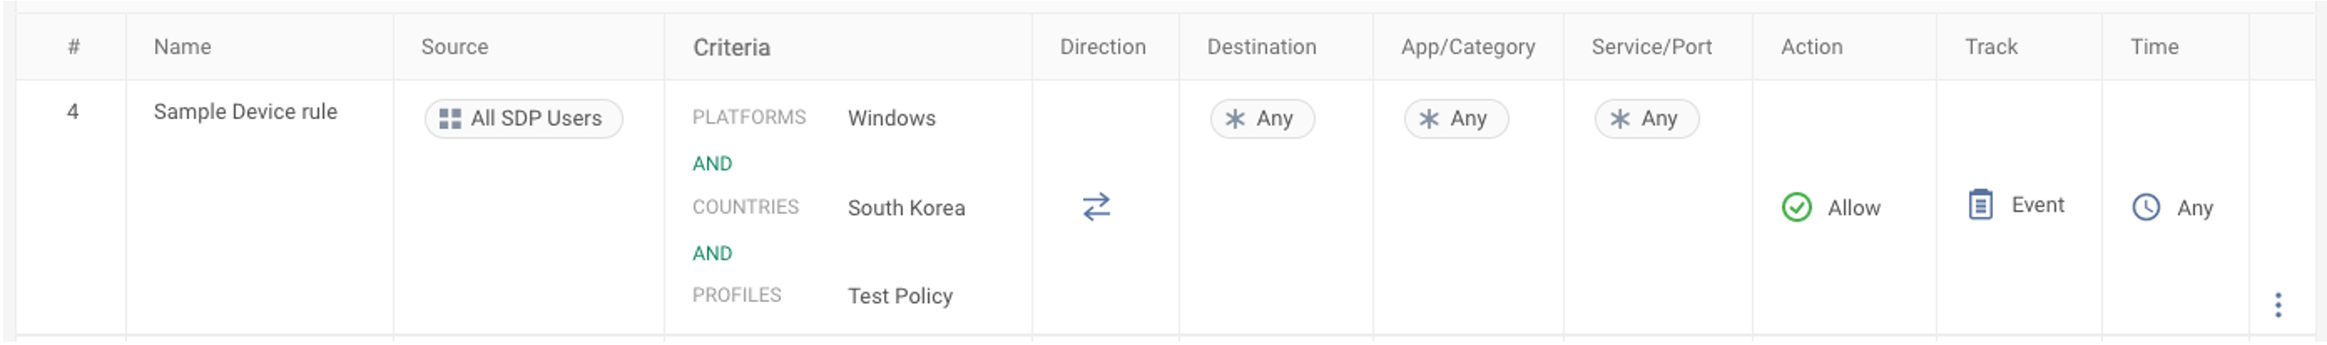The image size is (2327, 345).
Task: Open the three-dot row options menu
Action: tap(2277, 305)
